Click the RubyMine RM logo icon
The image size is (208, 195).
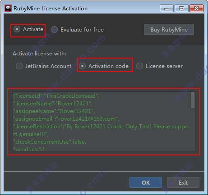tap(8, 8)
